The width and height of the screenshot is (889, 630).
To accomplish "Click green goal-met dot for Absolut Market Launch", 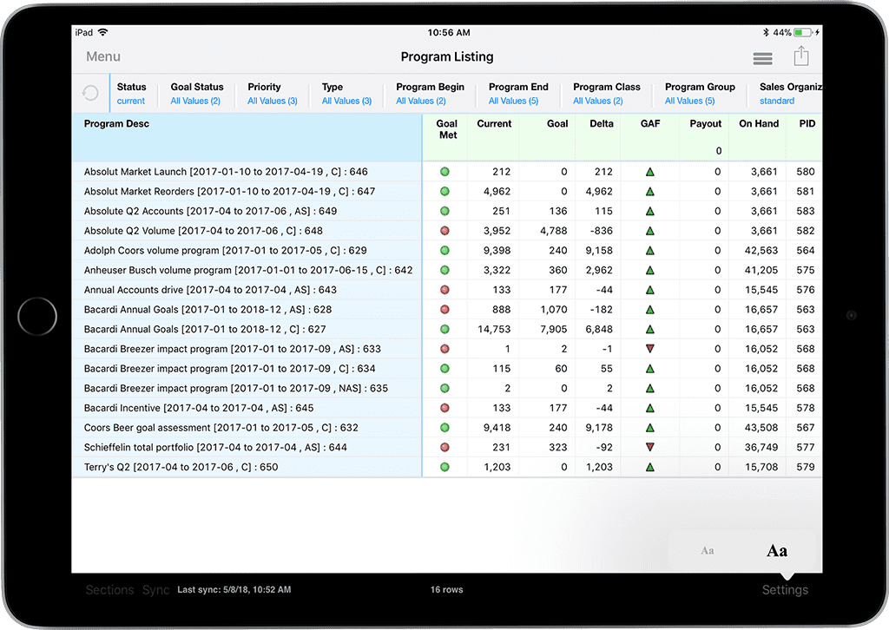I will tap(445, 172).
